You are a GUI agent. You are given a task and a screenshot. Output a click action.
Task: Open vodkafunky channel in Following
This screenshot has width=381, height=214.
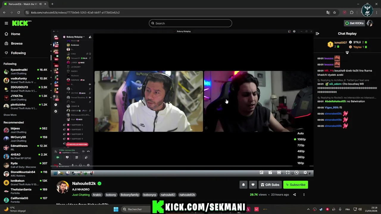pyautogui.click(x=25, y=80)
